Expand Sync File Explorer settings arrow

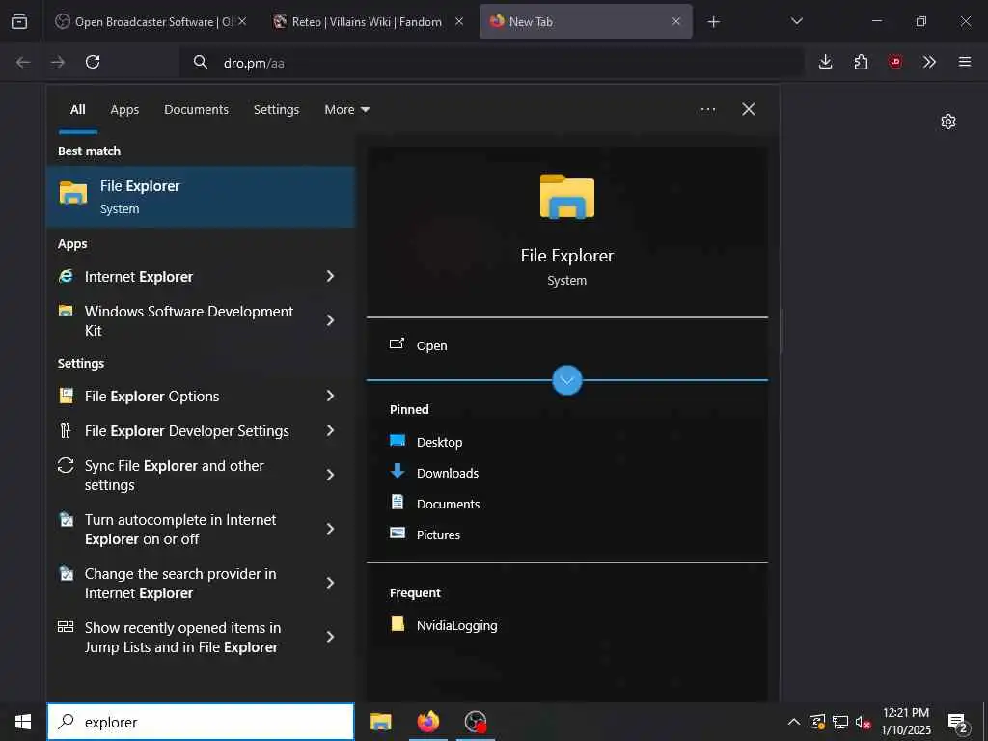point(330,475)
